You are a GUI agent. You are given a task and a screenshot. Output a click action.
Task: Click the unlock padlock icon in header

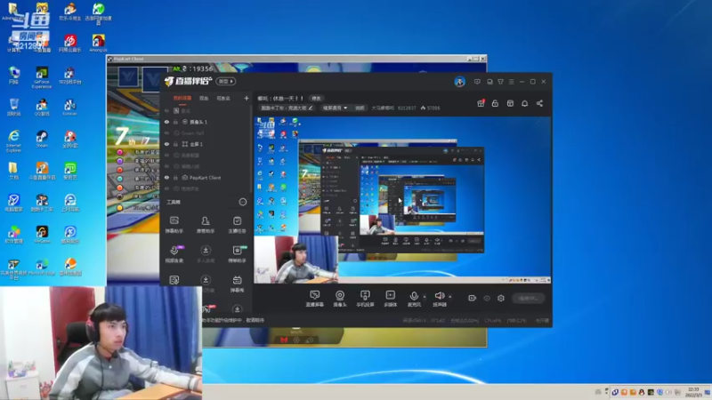[495, 103]
